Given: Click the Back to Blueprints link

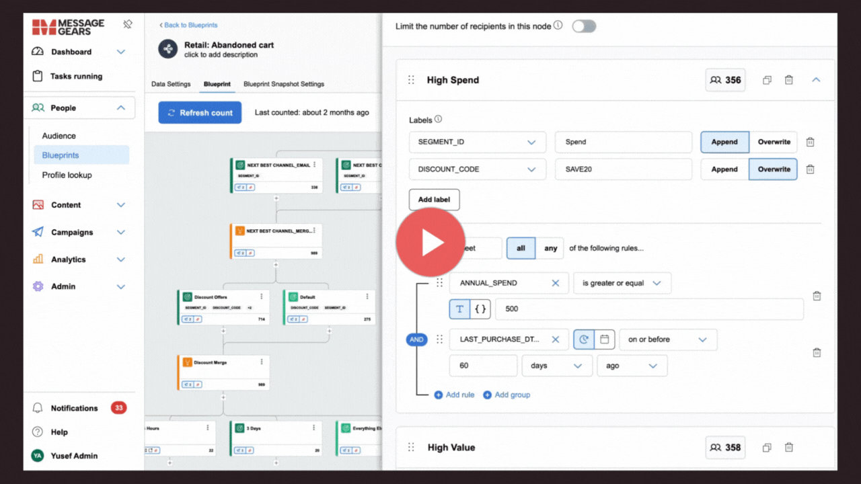Looking at the screenshot, I should point(188,25).
